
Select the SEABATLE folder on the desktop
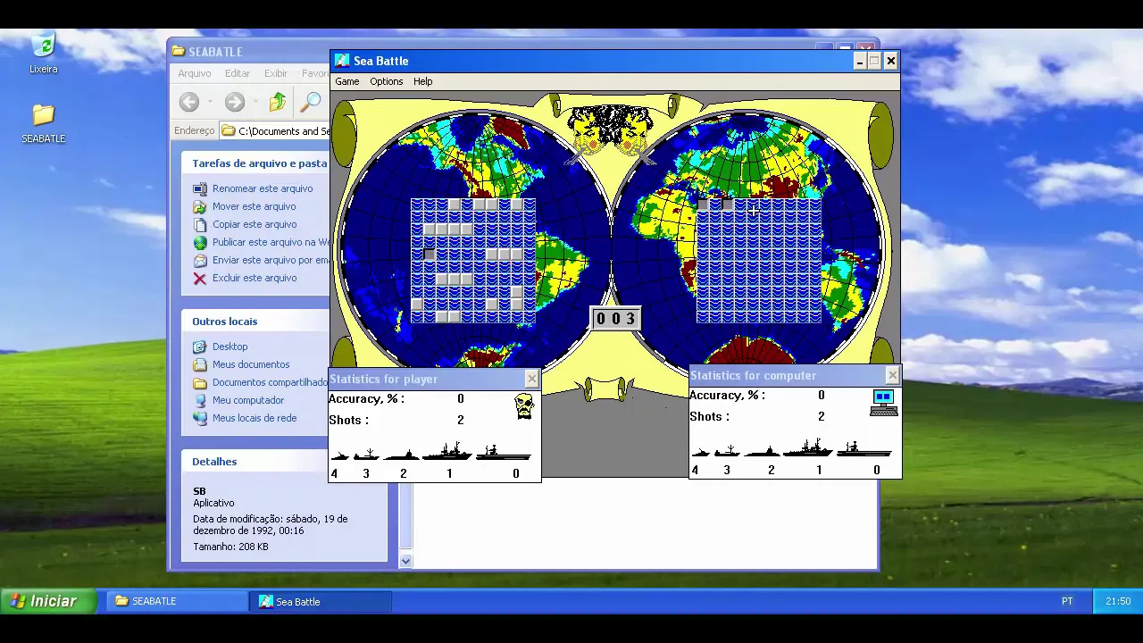pos(43,123)
